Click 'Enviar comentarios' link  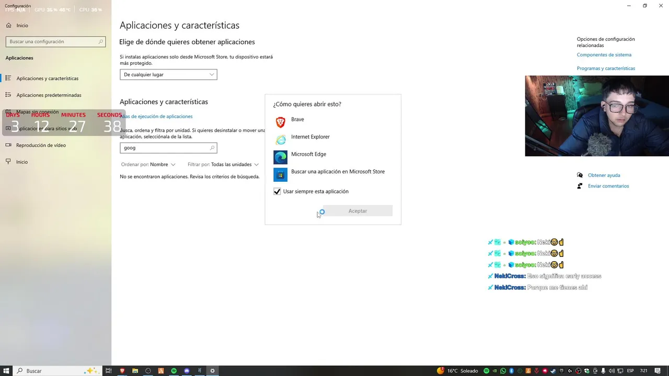pos(608,186)
